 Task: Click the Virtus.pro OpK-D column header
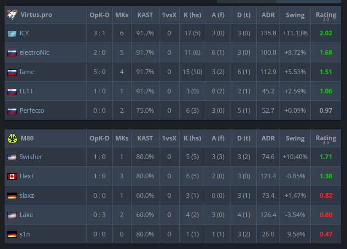[x=100, y=15]
